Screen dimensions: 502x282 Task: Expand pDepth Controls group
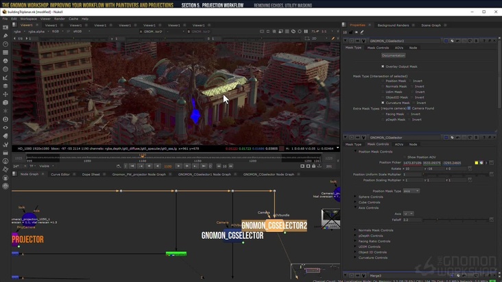[x=355, y=235]
